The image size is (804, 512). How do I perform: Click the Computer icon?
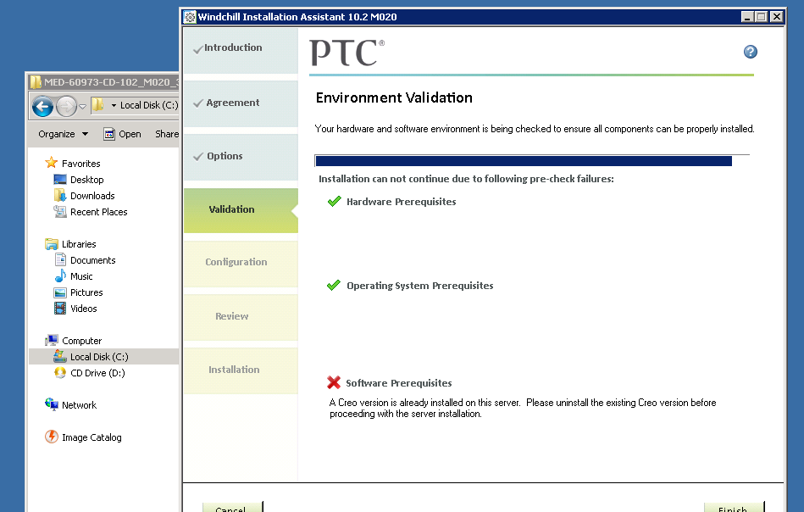click(52, 340)
